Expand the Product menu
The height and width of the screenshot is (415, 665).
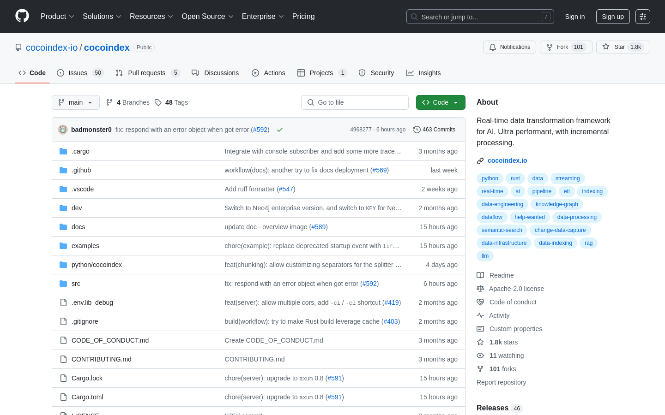tap(57, 17)
